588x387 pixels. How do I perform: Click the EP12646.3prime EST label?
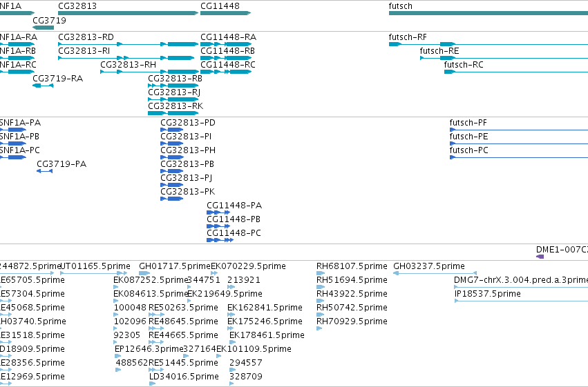click(x=149, y=349)
